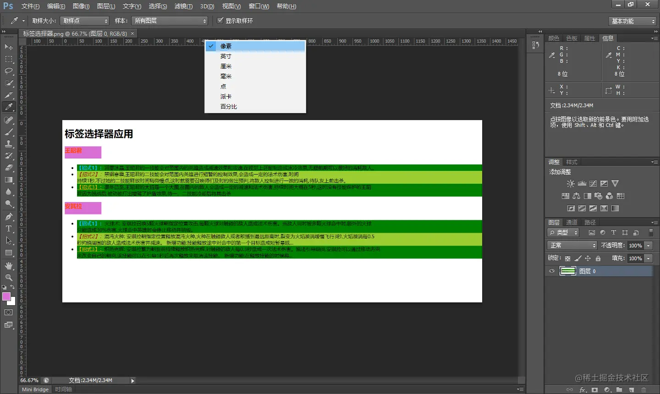Open layer blend mode 正常 dropdown
The height and width of the screenshot is (394, 660).
(x=572, y=246)
